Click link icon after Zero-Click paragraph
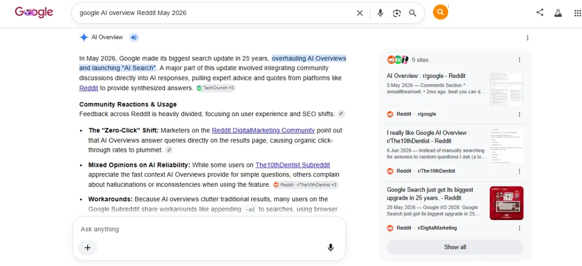 tap(169, 150)
